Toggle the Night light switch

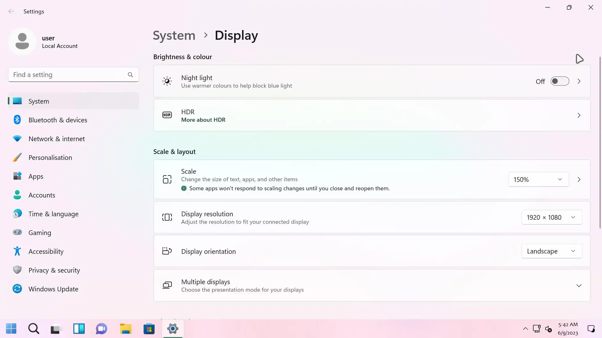(x=560, y=81)
